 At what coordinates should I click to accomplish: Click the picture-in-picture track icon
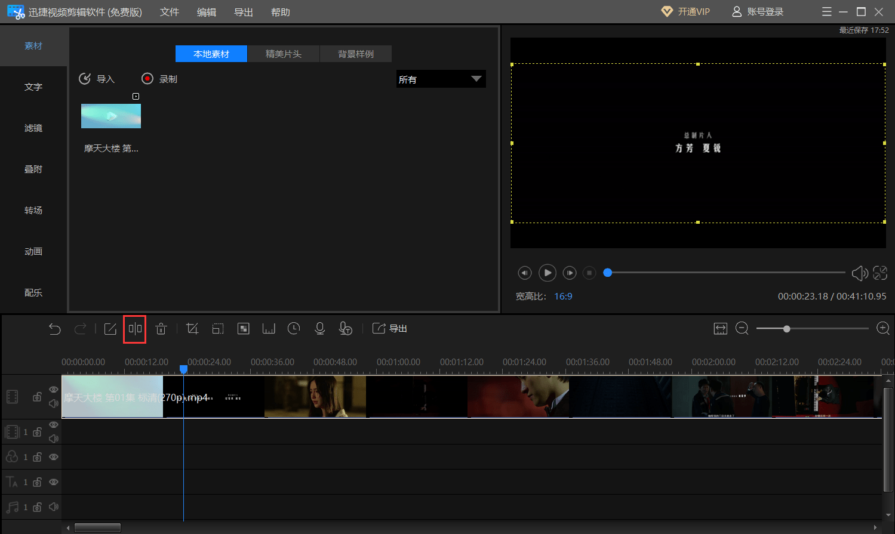pyautogui.click(x=12, y=431)
